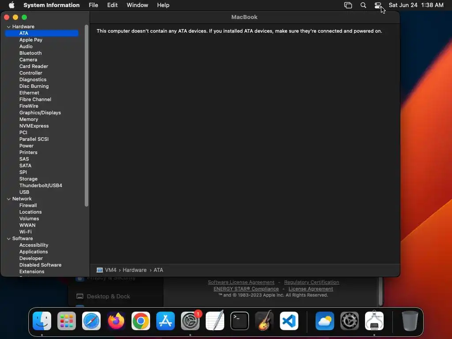
Task: Open ENERGY STAR Compliance link
Action: tap(246, 289)
